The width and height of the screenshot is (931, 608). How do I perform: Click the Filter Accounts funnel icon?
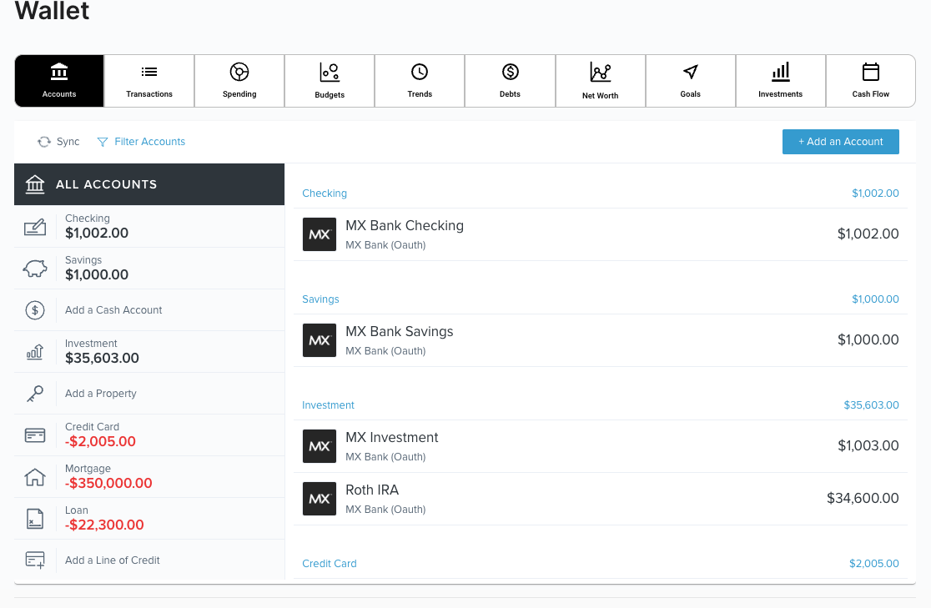tap(103, 142)
